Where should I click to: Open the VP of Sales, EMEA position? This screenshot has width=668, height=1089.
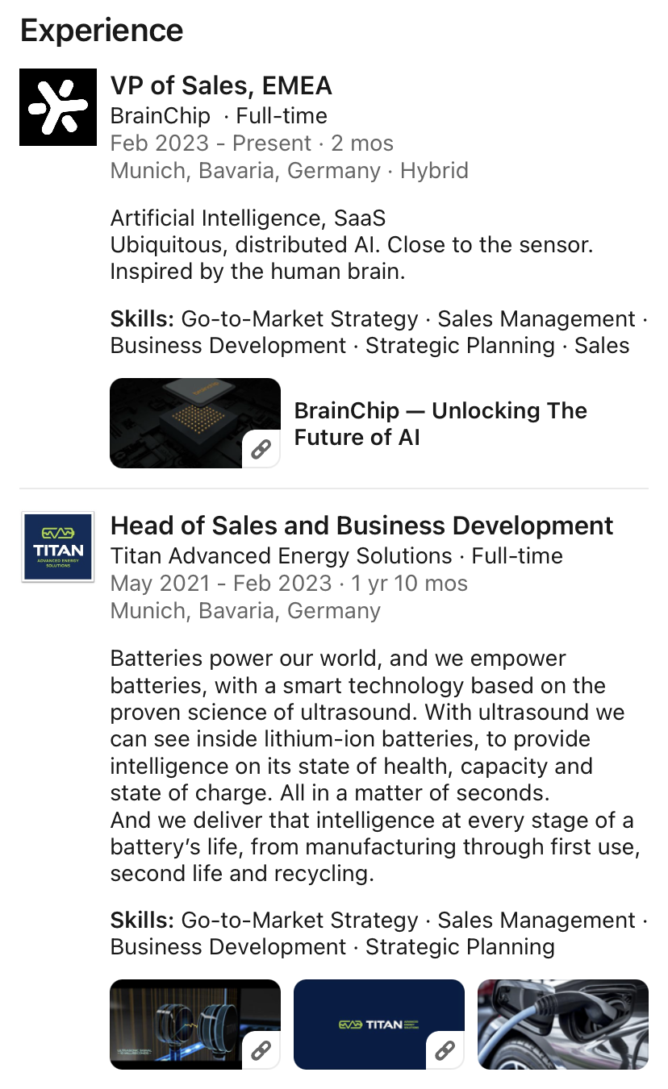221,85
